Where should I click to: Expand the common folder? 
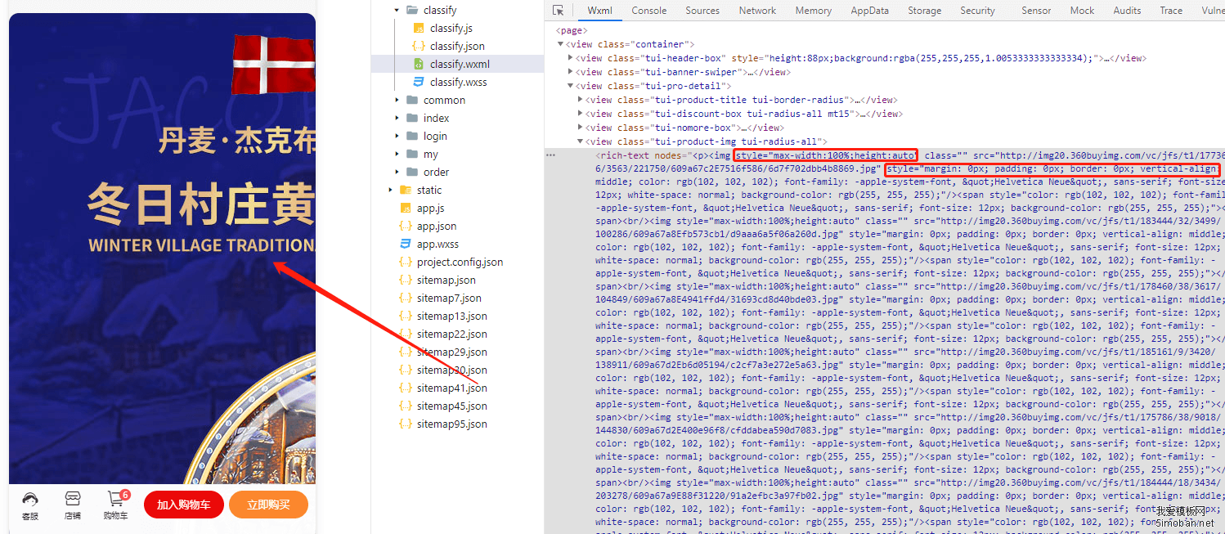tap(397, 101)
